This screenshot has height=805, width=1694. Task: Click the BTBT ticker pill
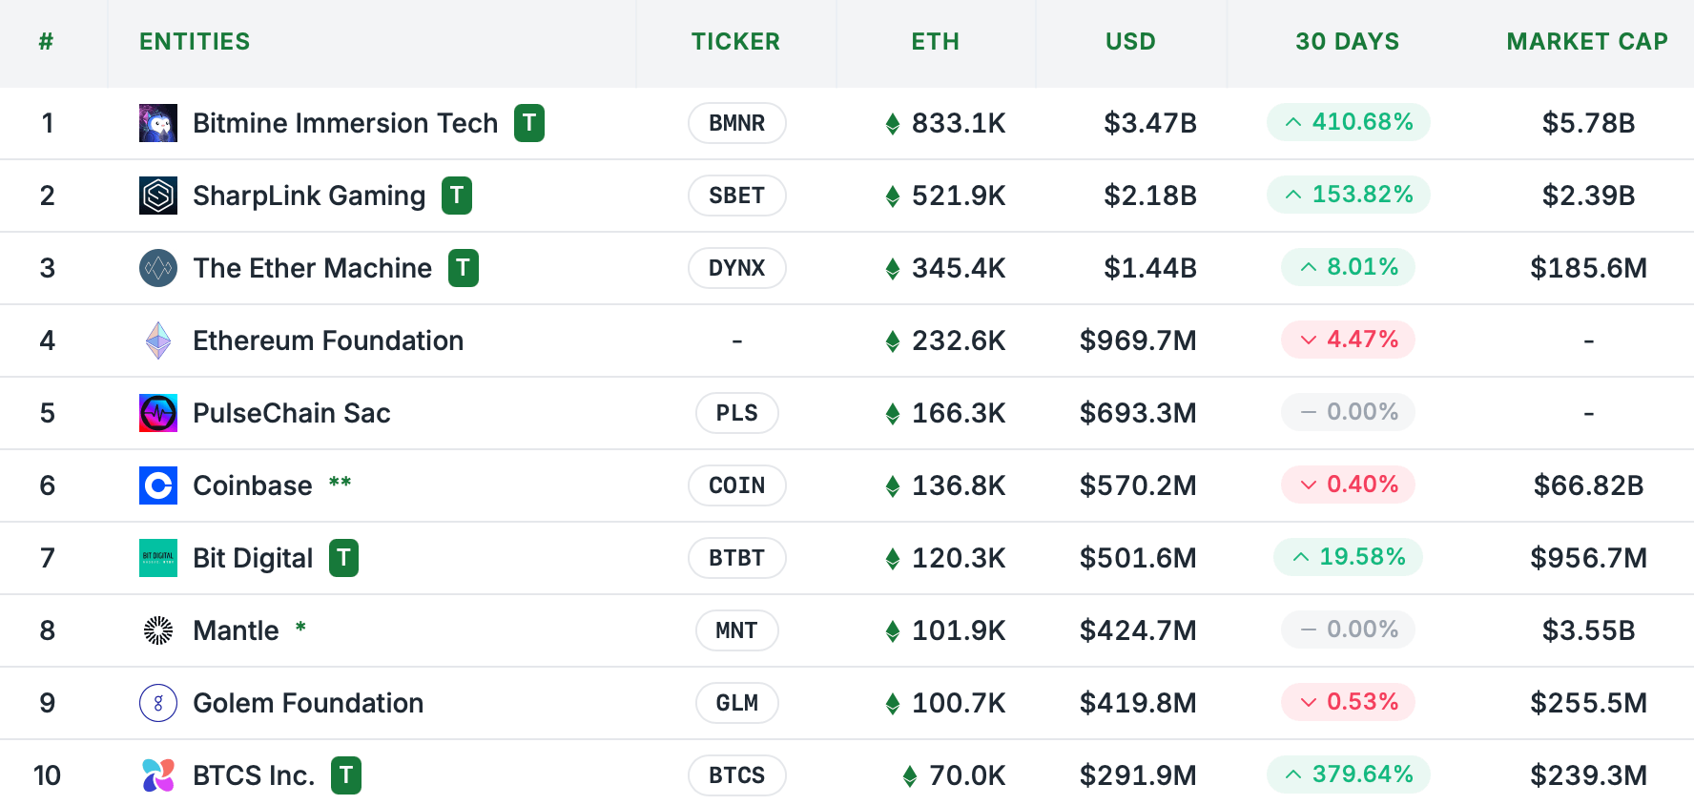click(x=736, y=558)
